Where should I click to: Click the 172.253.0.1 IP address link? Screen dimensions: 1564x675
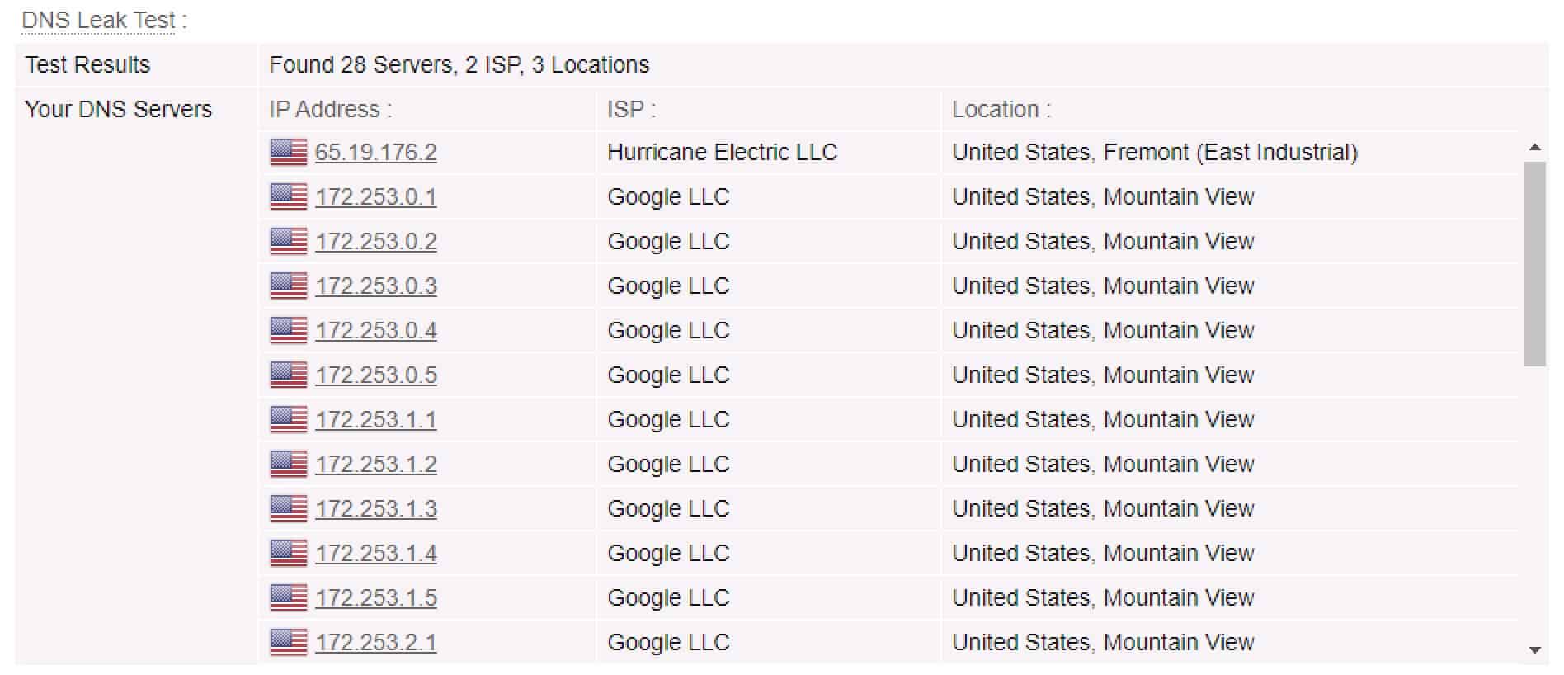click(x=376, y=197)
